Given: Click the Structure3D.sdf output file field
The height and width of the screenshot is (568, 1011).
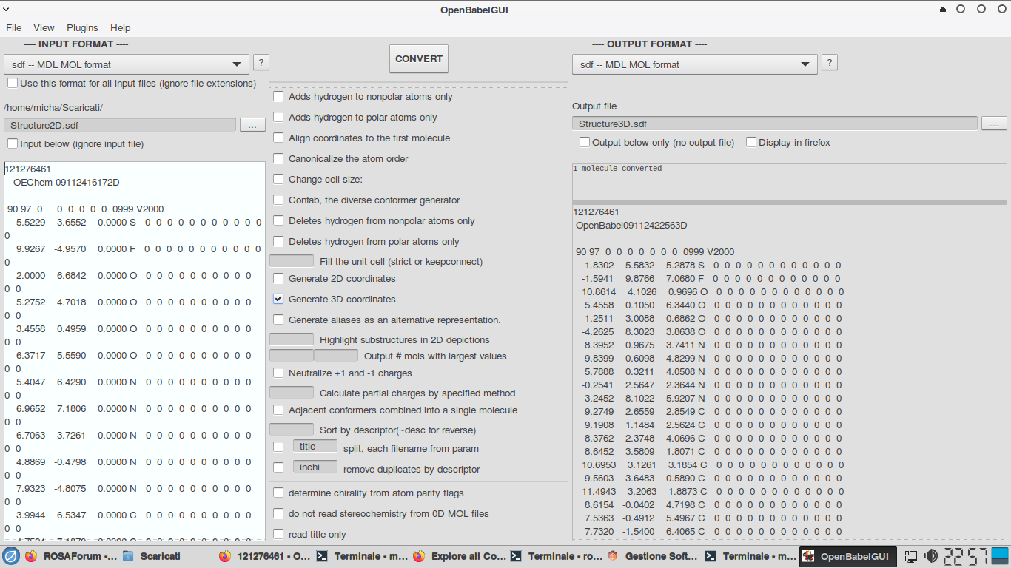Looking at the screenshot, I should coord(774,124).
